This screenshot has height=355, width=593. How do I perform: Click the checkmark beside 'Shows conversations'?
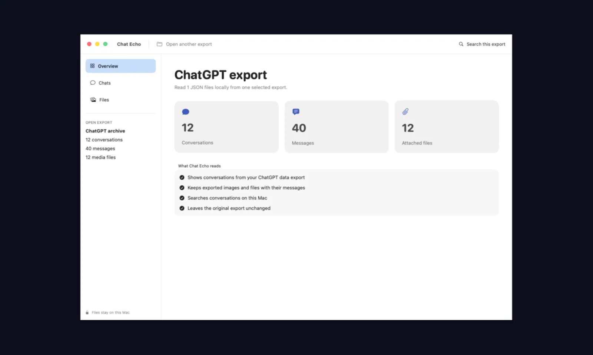tap(182, 177)
